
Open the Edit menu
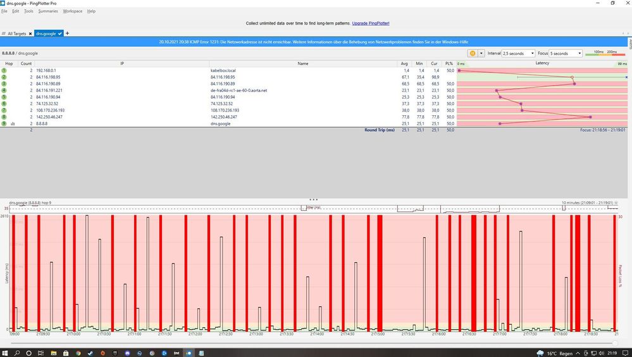[16, 11]
